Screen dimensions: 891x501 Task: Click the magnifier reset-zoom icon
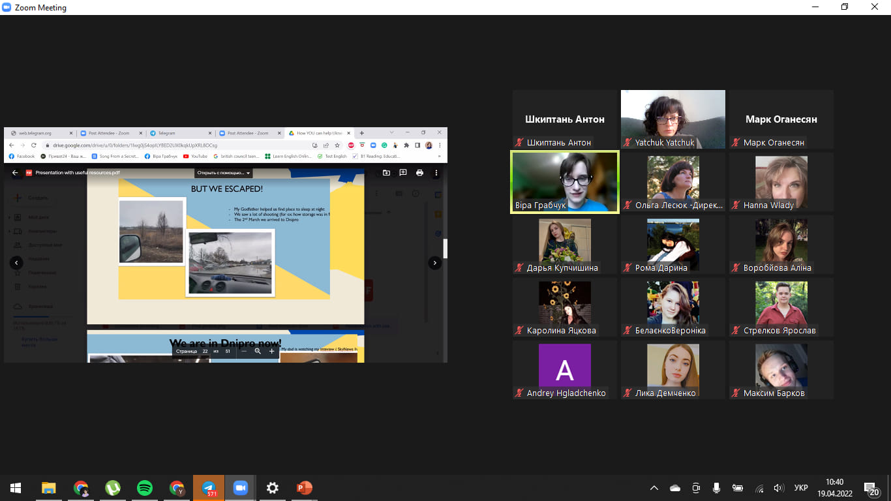pyautogui.click(x=258, y=351)
